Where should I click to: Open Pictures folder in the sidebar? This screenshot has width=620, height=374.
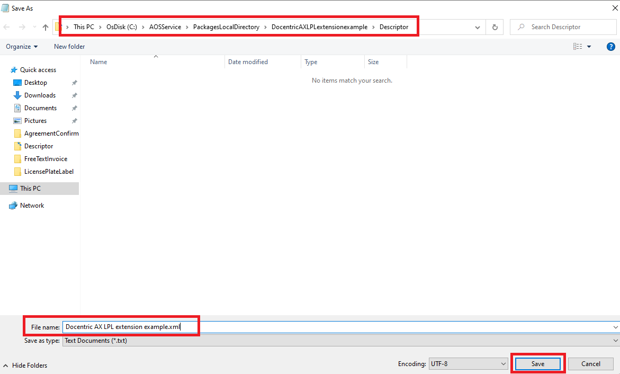35,121
